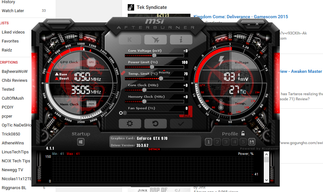Select profile slot 2

[x=217, y=142]
